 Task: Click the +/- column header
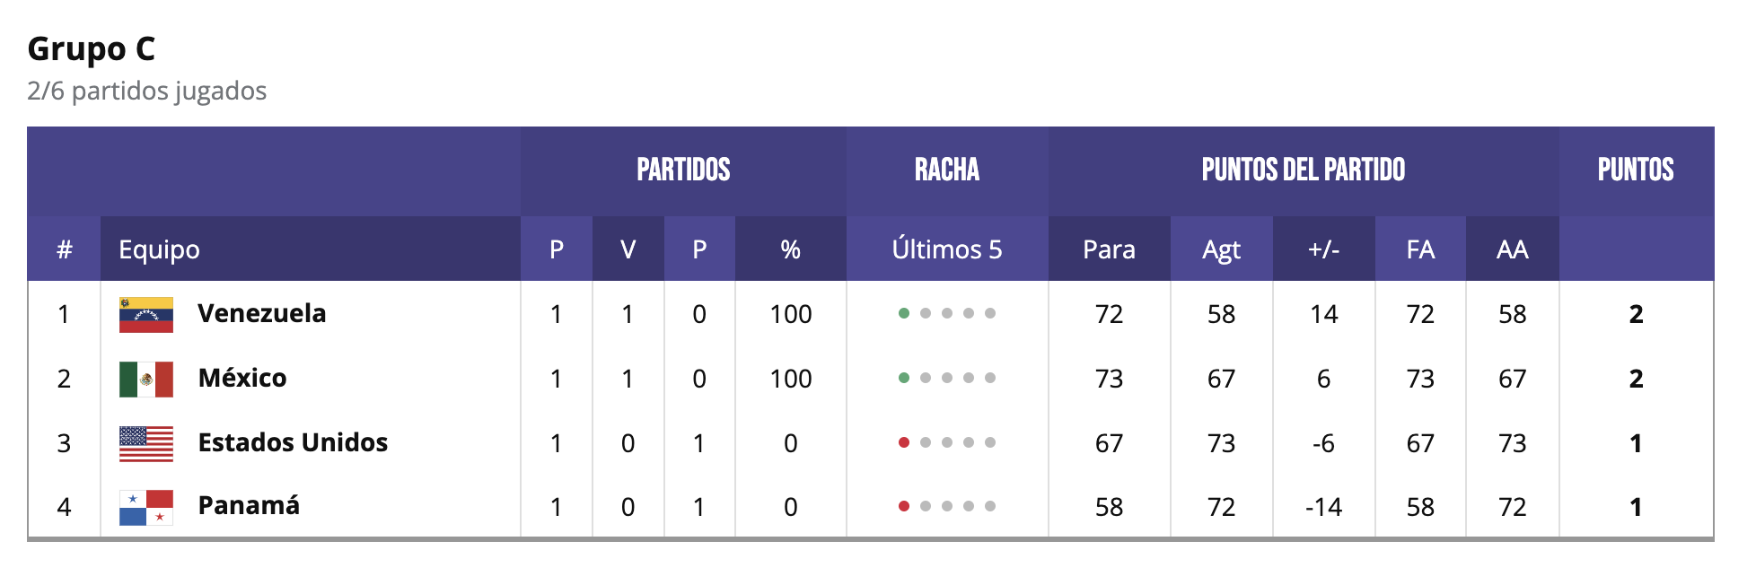[1323, 249]
